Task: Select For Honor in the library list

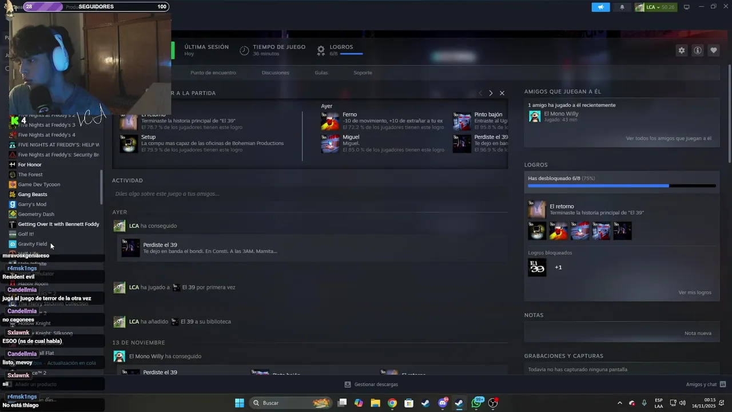Action: (30, 165)
